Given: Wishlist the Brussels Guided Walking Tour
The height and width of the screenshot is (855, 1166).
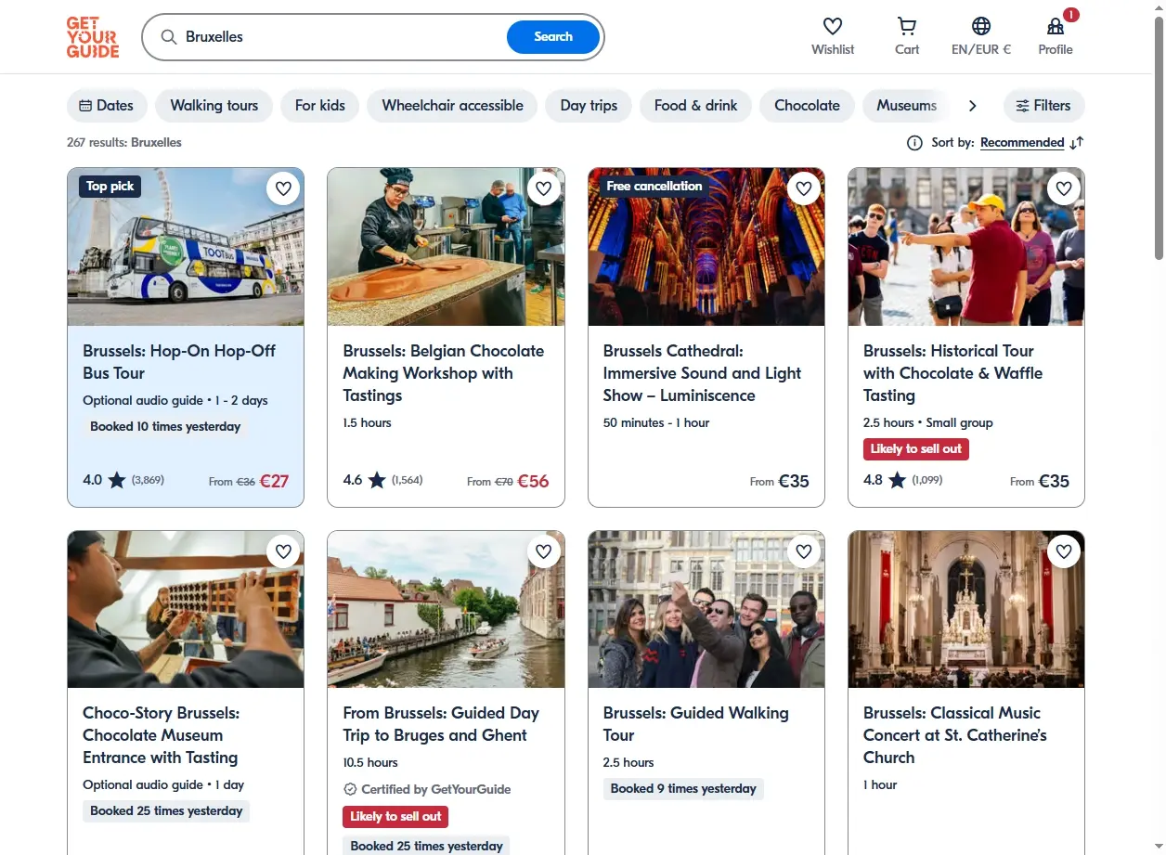Looking at the screenshot, I should (x=803, y=551).
